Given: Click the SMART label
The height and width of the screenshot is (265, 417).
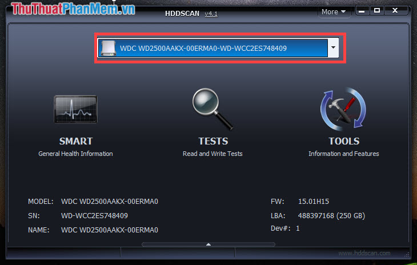Looking at the screenshot, I should pyautogui.click(x=76, y=141).
